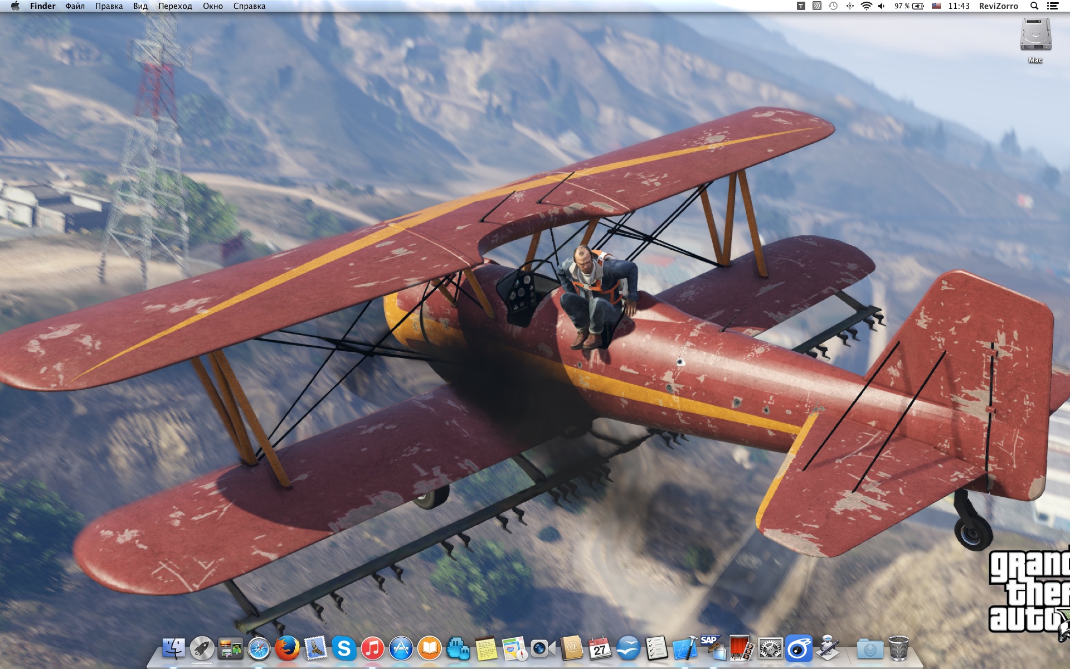Open Xcode hammer icon in Dock
Image resolution: width=1070 pixels, height=669 pixels.
685,648
